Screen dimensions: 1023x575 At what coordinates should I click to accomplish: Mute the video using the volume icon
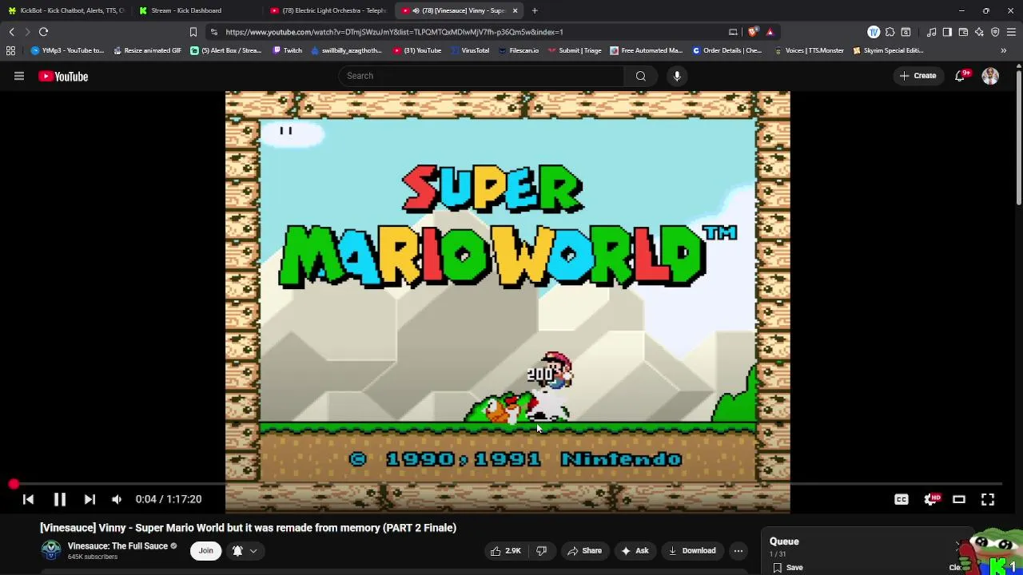[x=117, y=499]
